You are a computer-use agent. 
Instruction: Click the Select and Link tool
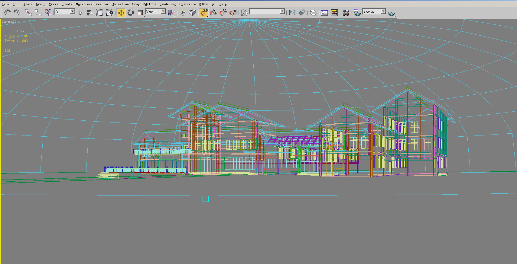[x=28, y=12]
